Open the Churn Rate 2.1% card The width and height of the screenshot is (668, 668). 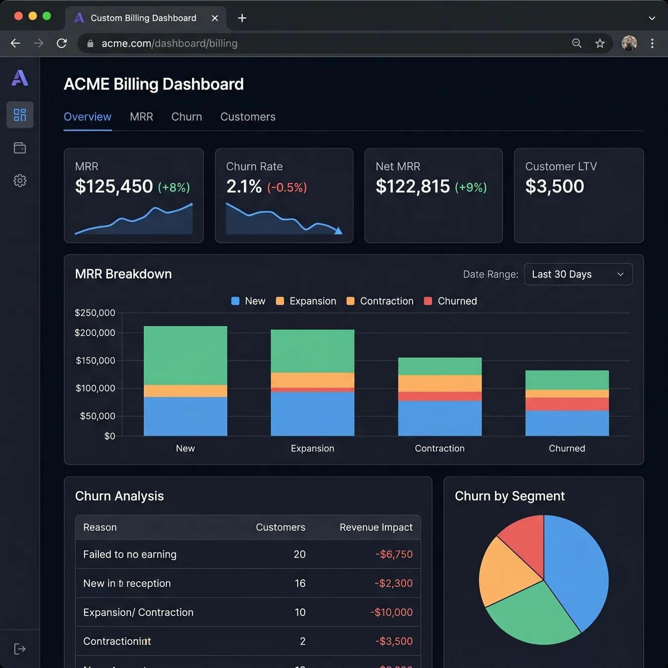tap(284, 195)
